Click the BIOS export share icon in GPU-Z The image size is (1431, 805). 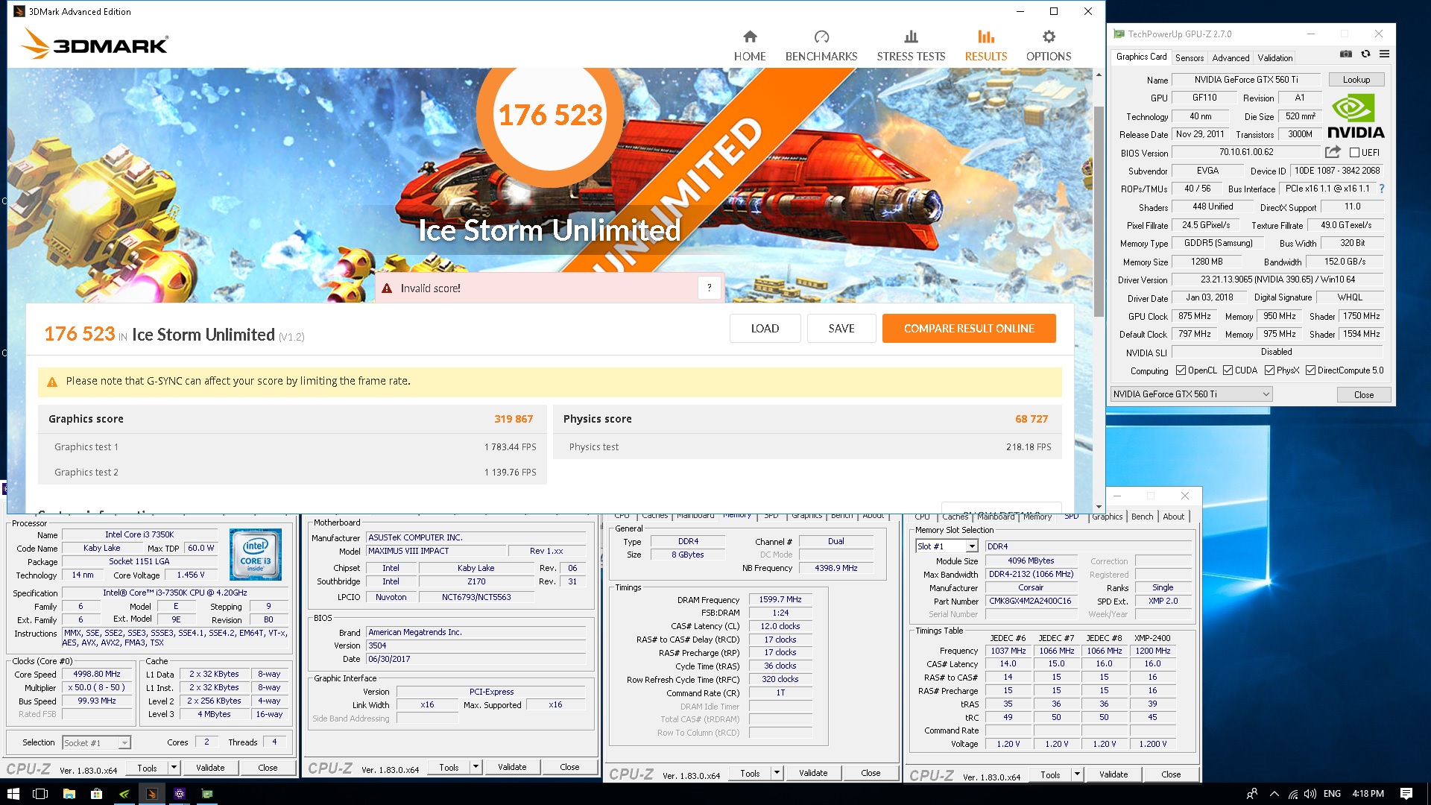pyautogui.click(x=1333, y=152)
